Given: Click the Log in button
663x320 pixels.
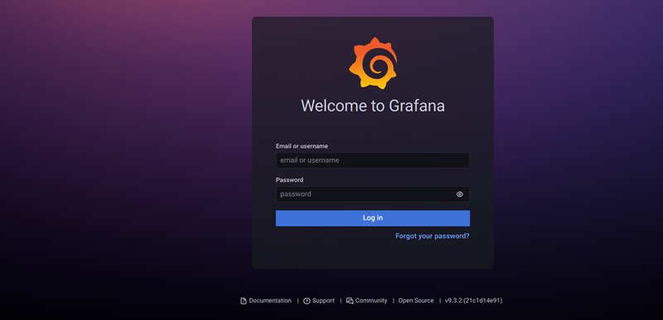Looking at the screenshot, I should click(x=372, y=218).
